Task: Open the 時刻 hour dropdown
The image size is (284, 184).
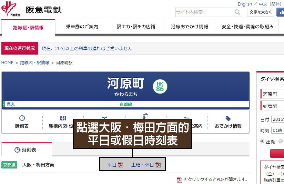Action: pos(278,130)
